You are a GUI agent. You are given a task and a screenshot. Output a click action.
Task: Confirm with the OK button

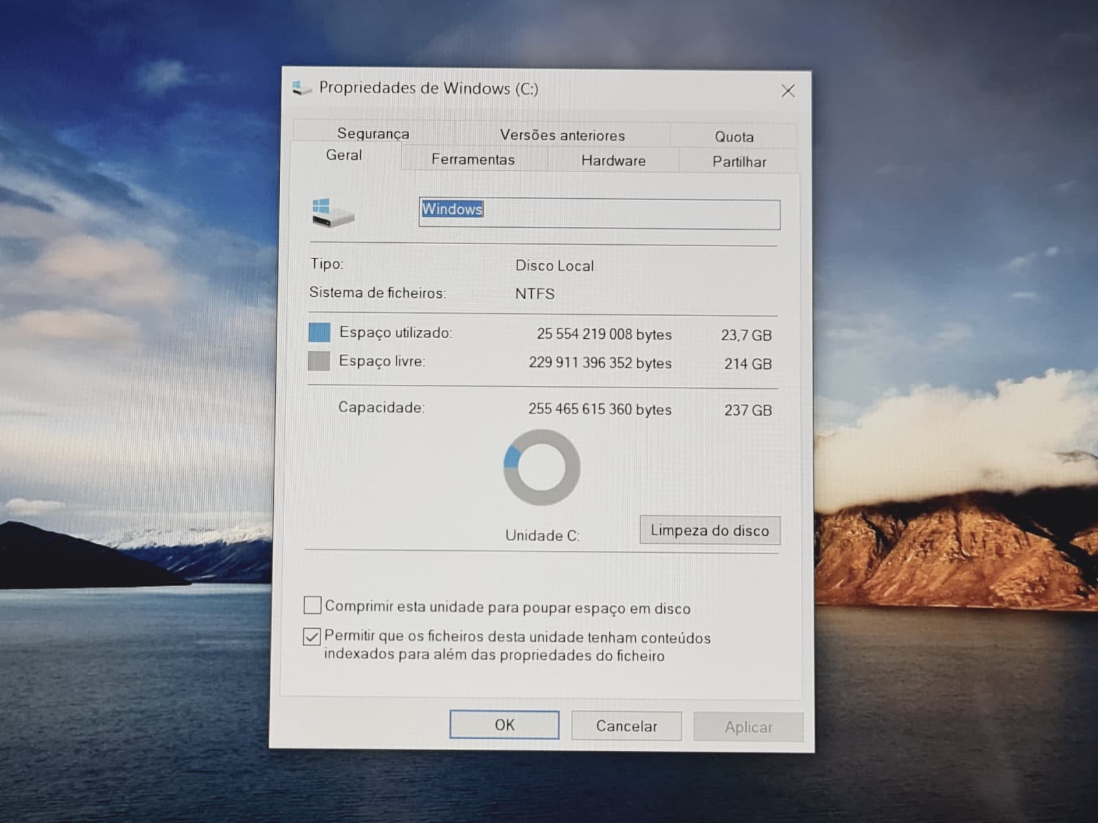(x=504, y=725)
